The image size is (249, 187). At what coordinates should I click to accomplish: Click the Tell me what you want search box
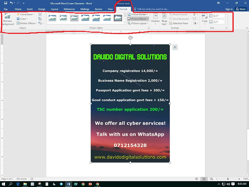(x=151, y=9)
